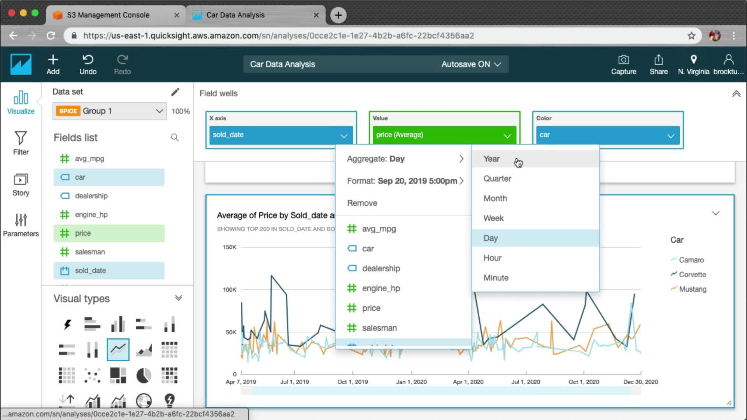Click the Undo icon

click(x=88, y=60)
